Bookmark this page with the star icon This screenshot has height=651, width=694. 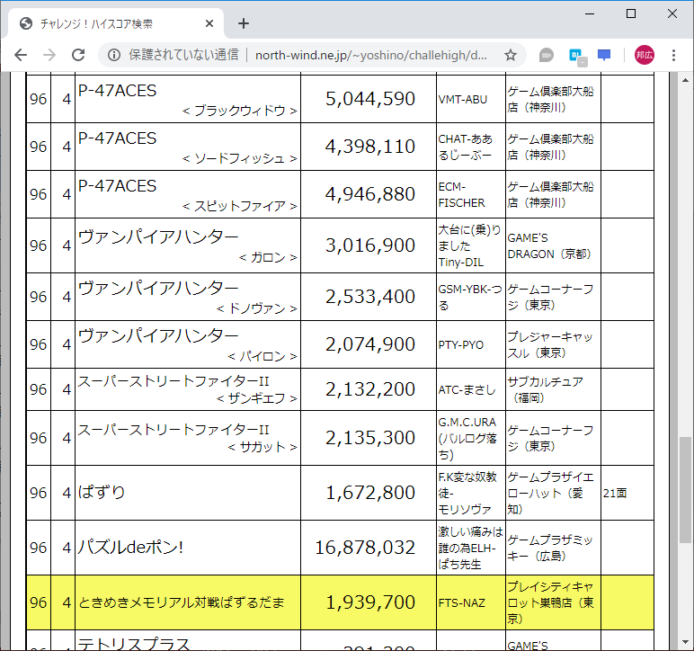[511, 55]
